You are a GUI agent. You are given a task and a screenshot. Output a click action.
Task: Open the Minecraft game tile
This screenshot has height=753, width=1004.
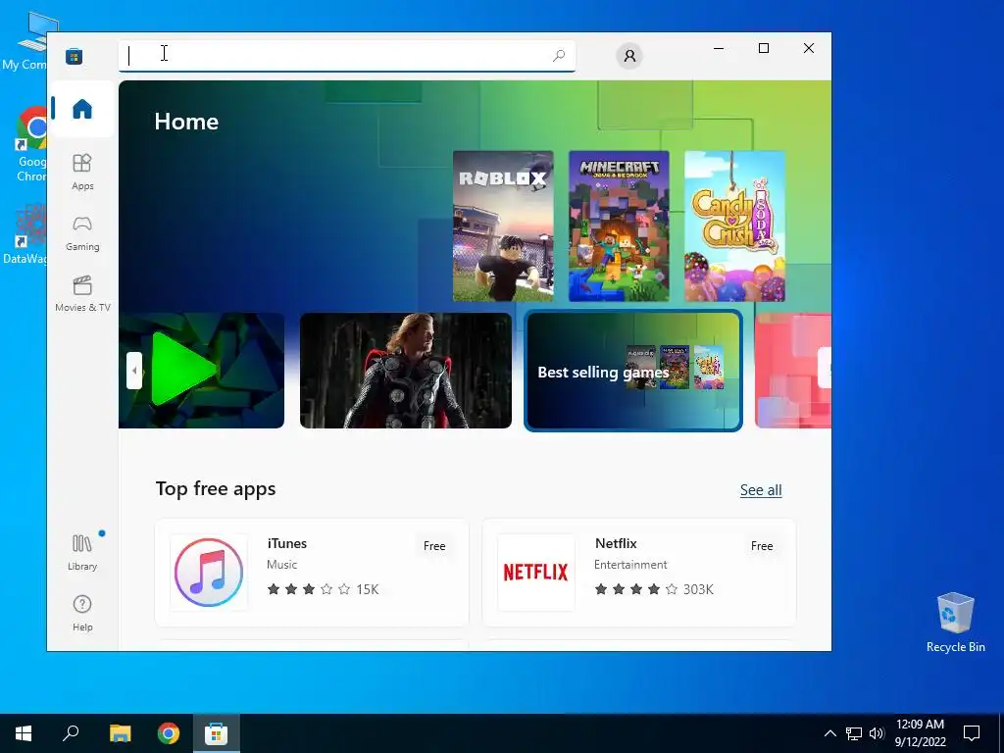[619, 226]
